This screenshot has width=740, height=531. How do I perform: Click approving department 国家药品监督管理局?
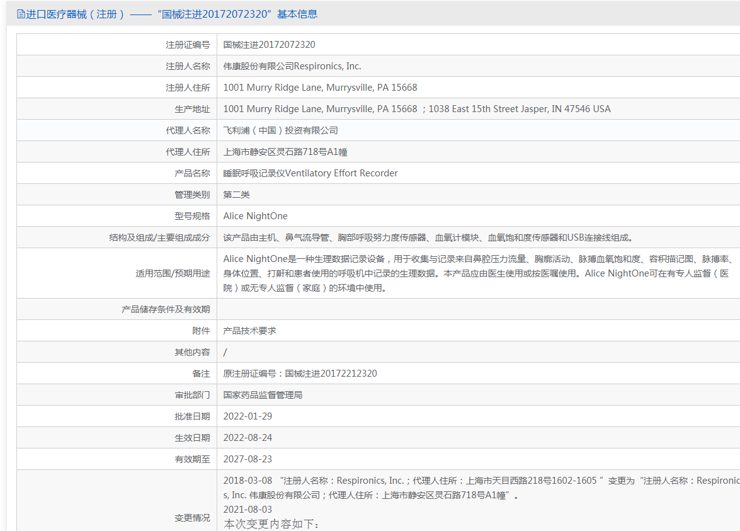click(263, 395)
